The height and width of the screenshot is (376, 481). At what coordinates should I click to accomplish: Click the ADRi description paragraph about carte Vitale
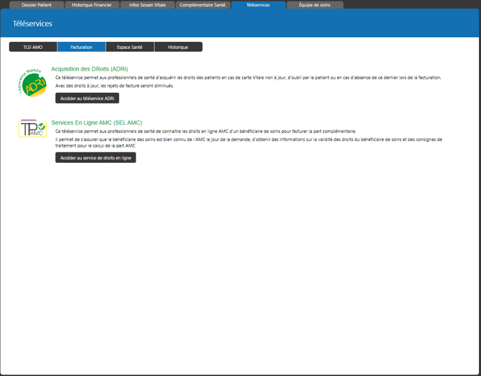[248, 78]
